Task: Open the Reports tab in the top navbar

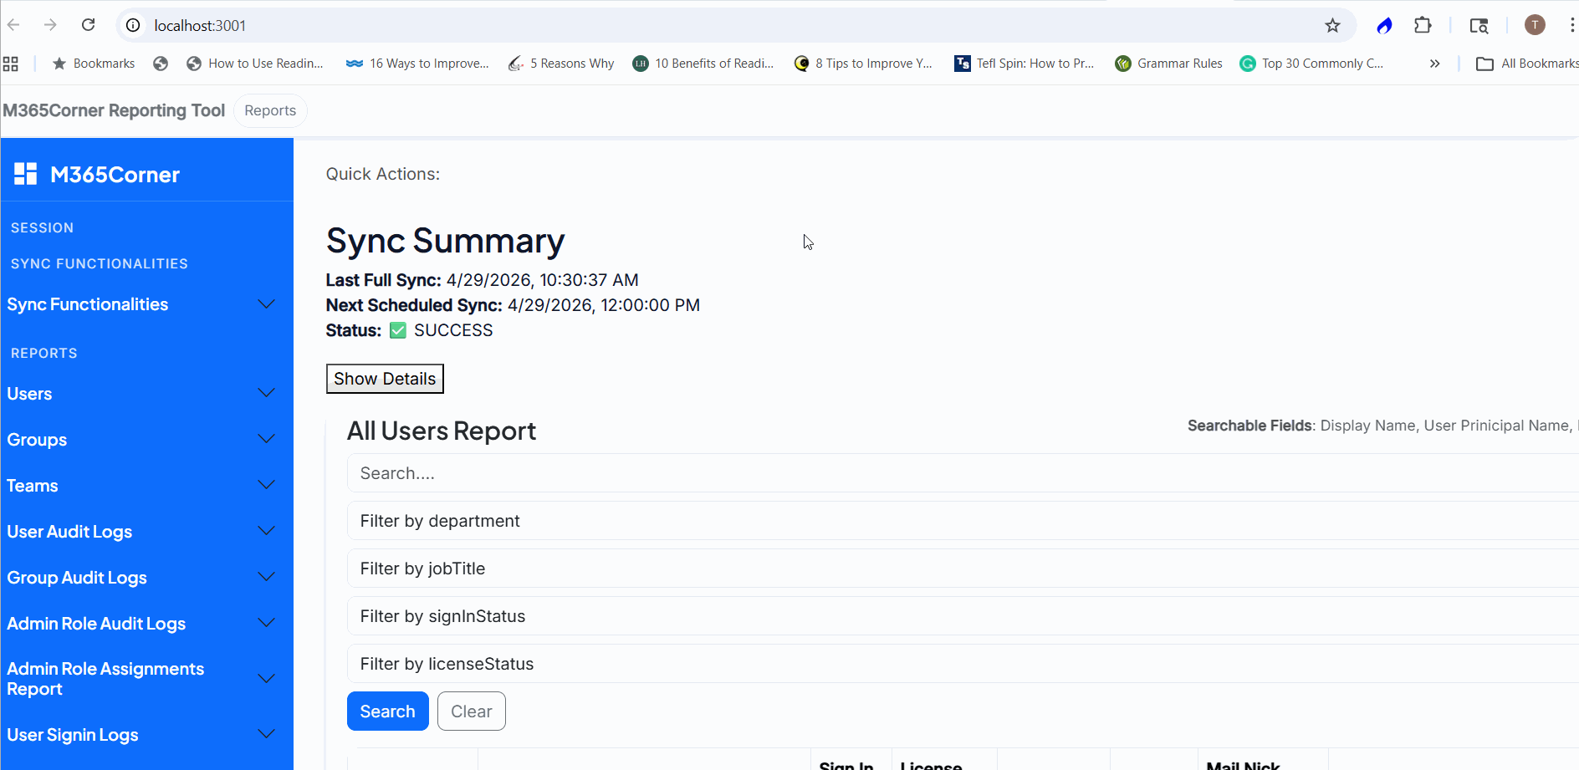Action: coord(270,110)
